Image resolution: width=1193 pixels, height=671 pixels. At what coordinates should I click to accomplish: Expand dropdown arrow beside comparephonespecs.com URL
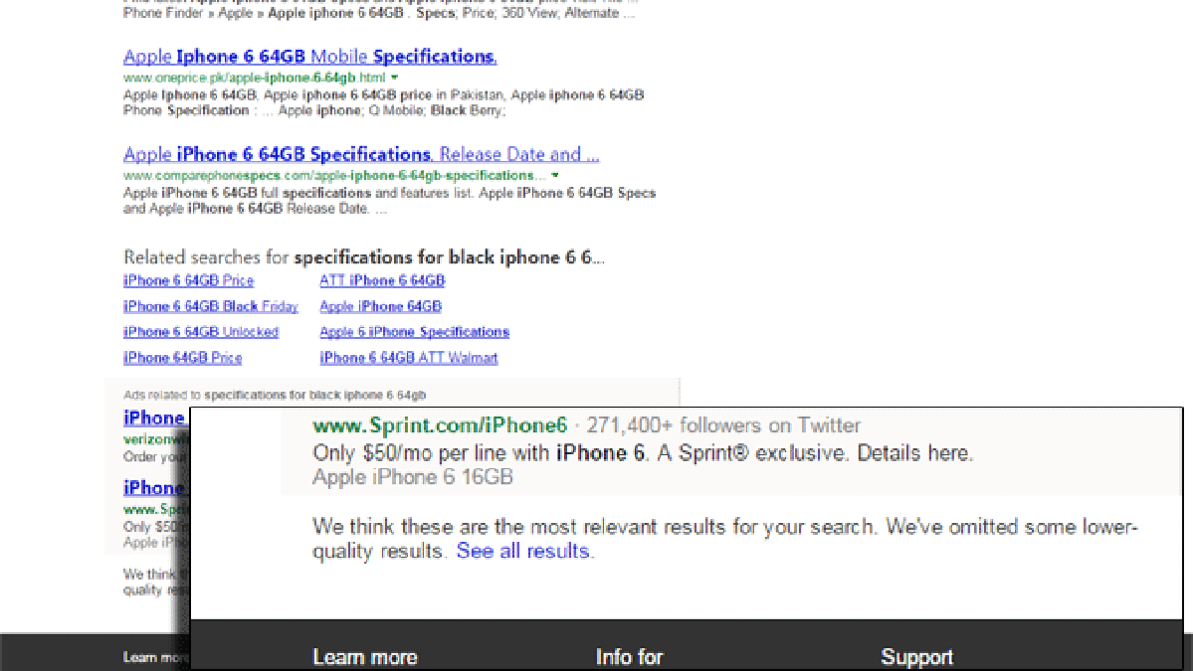(x=555, y=176)
